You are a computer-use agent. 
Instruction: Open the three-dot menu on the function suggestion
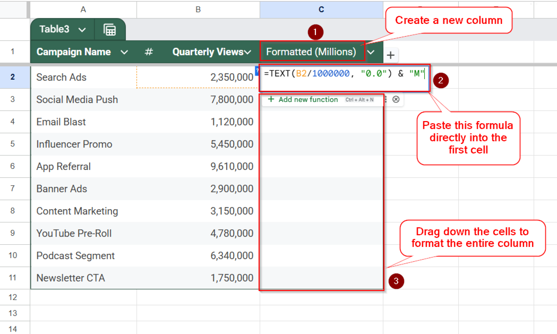coord(386,99)
